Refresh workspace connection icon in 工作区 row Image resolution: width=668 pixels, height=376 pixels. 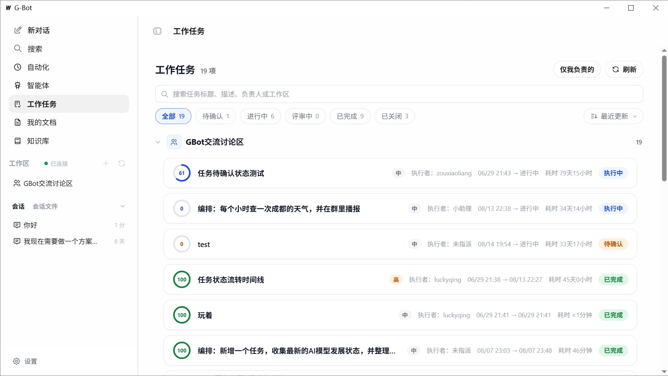pyautogui.click(x=122, y=163)
